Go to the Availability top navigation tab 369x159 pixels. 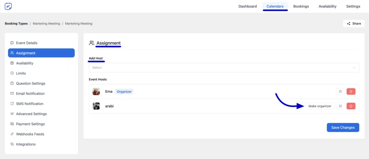(327, 6)
